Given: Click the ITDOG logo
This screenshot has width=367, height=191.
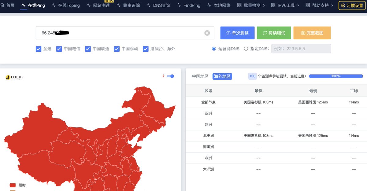Looking at the screenshot, I should (x=14, y=77).
